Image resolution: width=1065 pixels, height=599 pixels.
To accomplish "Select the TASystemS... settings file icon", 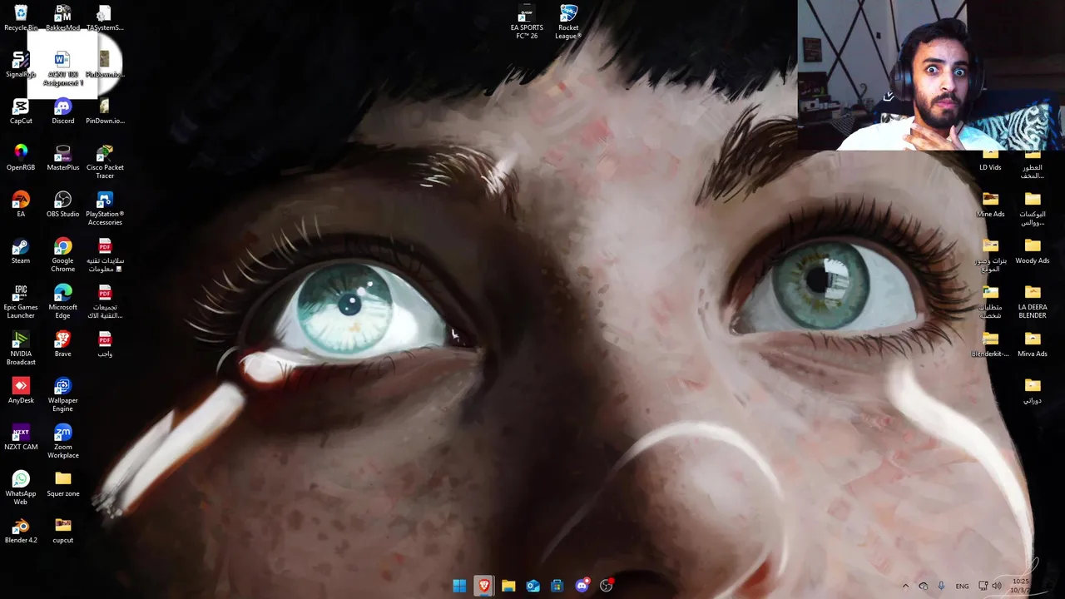I will coord(104,17).
